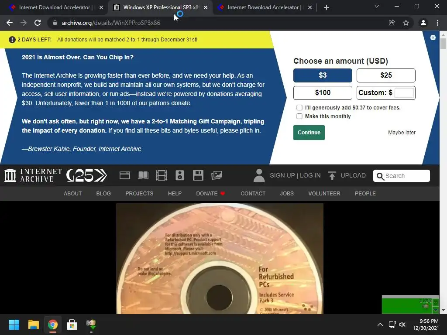Screen dimensions: 447x335
Task: Open Chrome three-dot menu
Action: tap(437, 23)
